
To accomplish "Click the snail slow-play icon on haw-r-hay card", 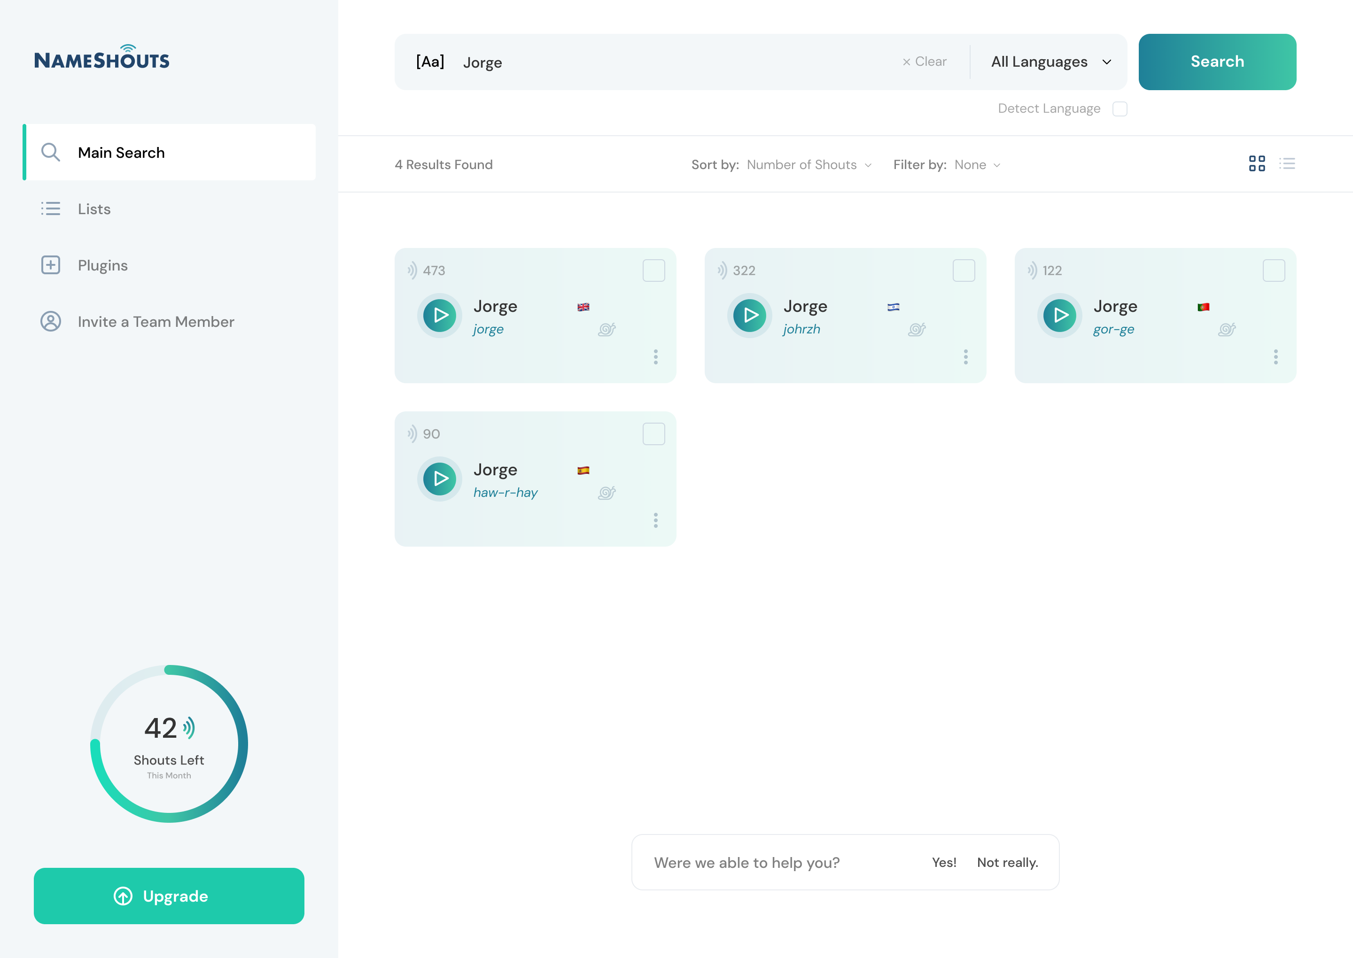I will pos(607,493).
